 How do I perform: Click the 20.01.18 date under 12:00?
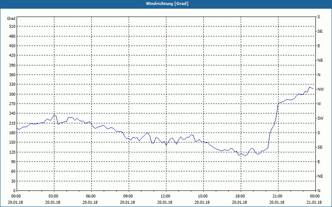coord(165,202)
